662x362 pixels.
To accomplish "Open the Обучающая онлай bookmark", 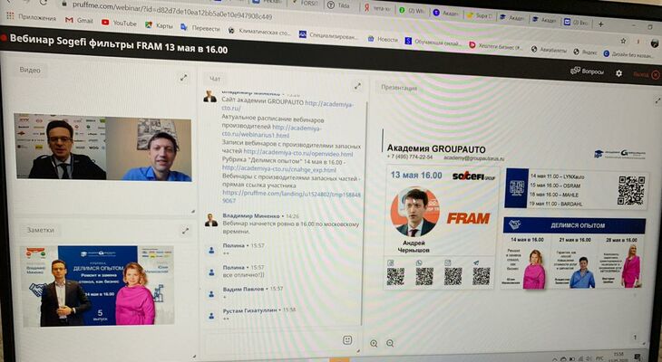I will click(x=433, y=43).
